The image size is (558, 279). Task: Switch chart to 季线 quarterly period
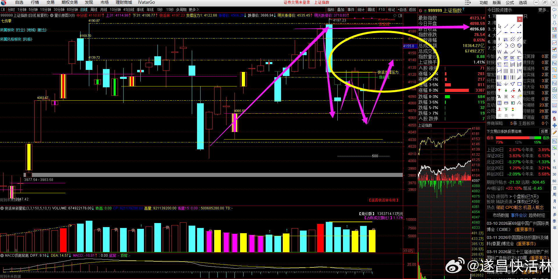tap(140, 10)
